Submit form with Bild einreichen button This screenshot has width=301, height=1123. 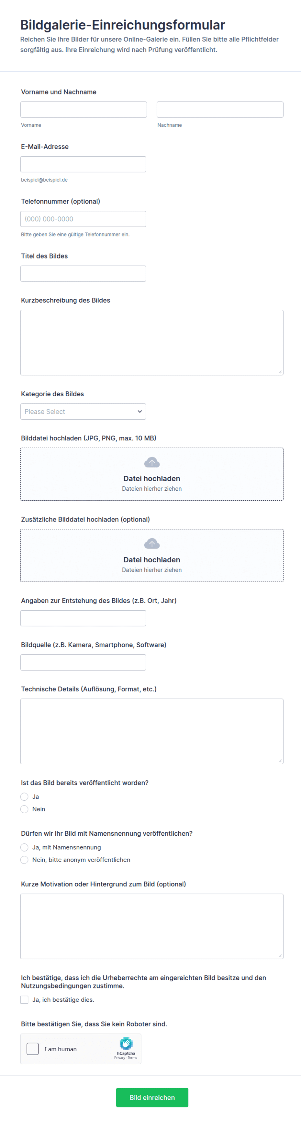(152, 1097)
